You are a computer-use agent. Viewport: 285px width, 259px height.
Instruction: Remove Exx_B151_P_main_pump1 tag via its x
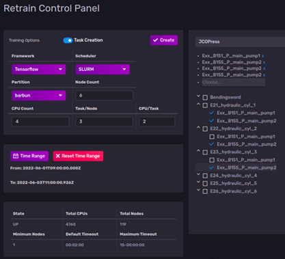point(263,56)
